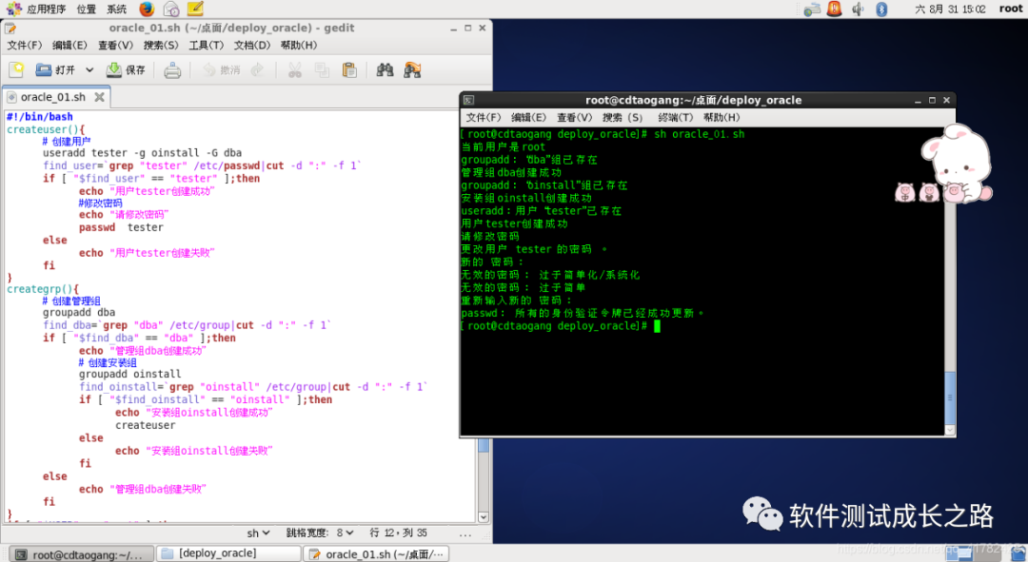
Task: Open find with binoculars icon
Action: click(385, 70)
